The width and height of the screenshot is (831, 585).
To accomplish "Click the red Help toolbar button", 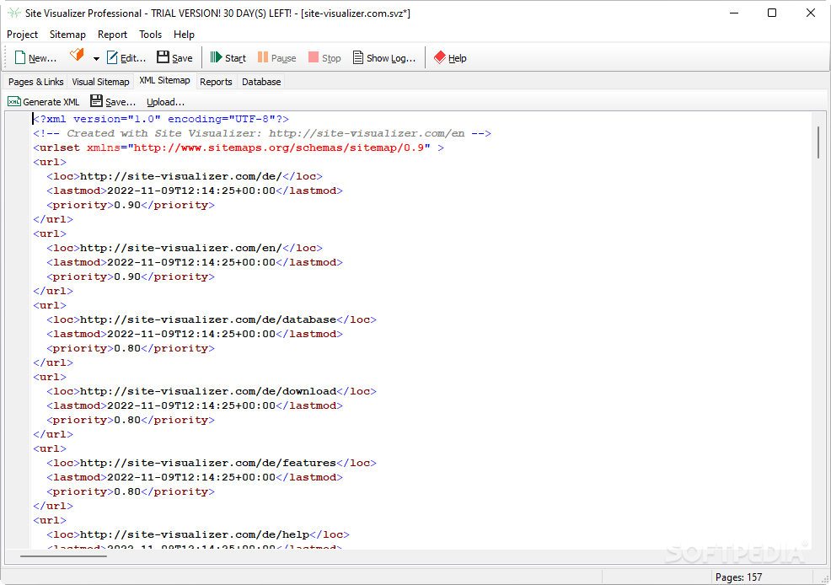I will point(450,58).
